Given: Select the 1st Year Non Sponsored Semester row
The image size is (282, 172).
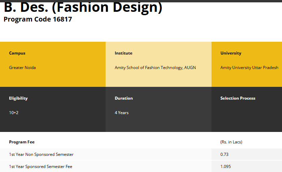Looking at the screenshot, I should point(41,154).
